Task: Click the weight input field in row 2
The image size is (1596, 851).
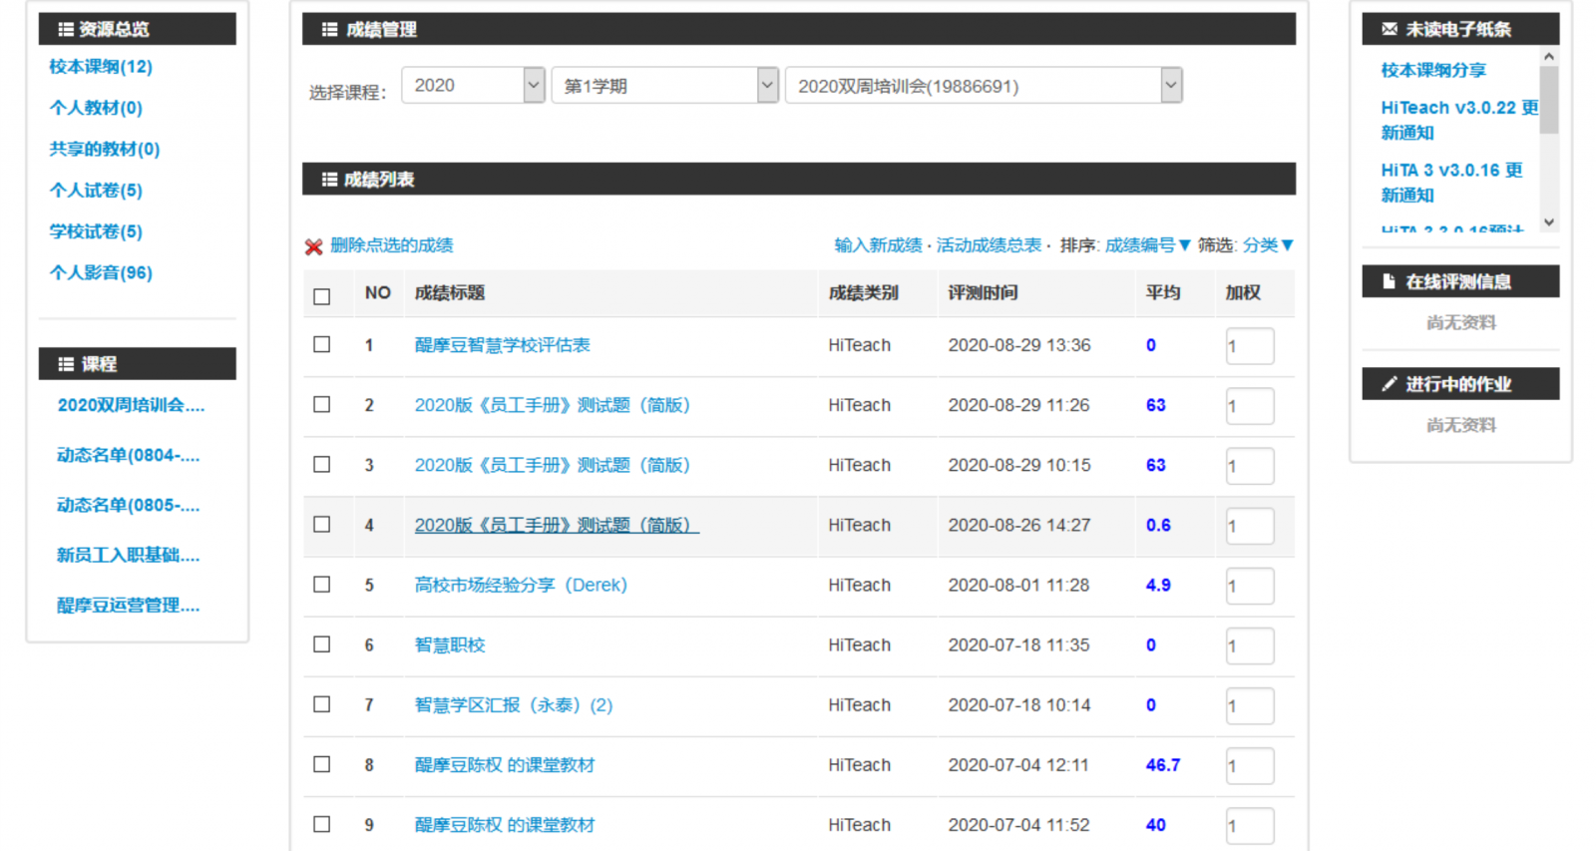Action: (1249, 406)
